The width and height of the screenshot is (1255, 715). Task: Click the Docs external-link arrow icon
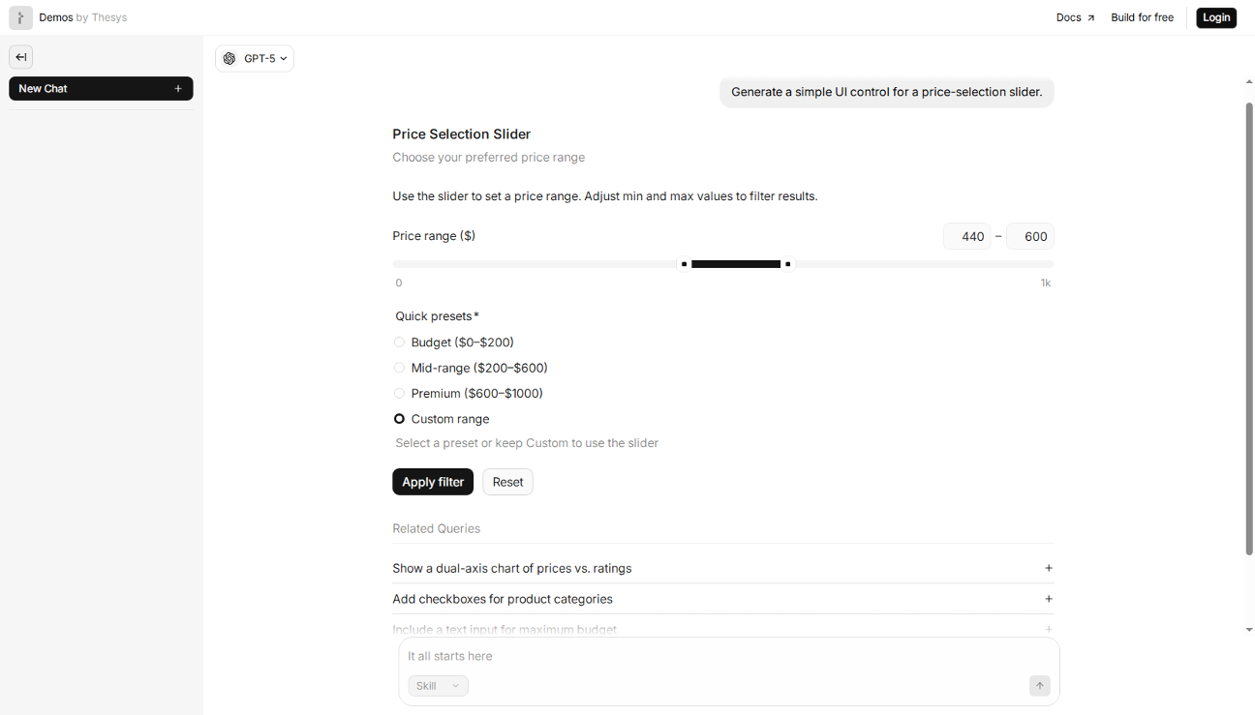click(1090, 17)
